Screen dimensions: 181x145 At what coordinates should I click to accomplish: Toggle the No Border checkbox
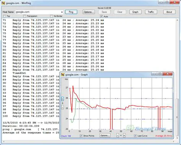point(51,16)
